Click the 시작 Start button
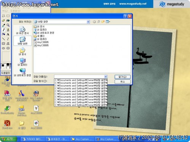The width and height of the screenshot is (190, 142). (x=8, y=139)
